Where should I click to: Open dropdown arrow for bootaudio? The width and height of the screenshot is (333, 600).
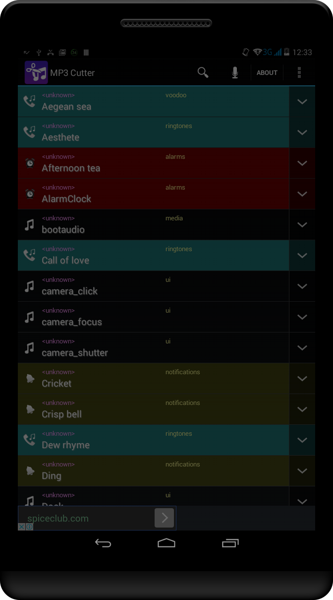[x=302, y=225]
